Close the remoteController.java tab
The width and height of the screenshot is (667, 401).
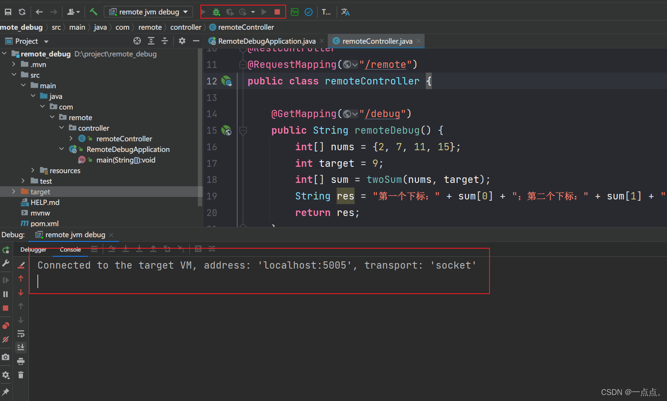(x=419, y=41)
